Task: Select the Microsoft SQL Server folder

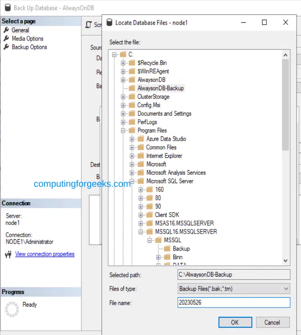Action: (170, 181)
